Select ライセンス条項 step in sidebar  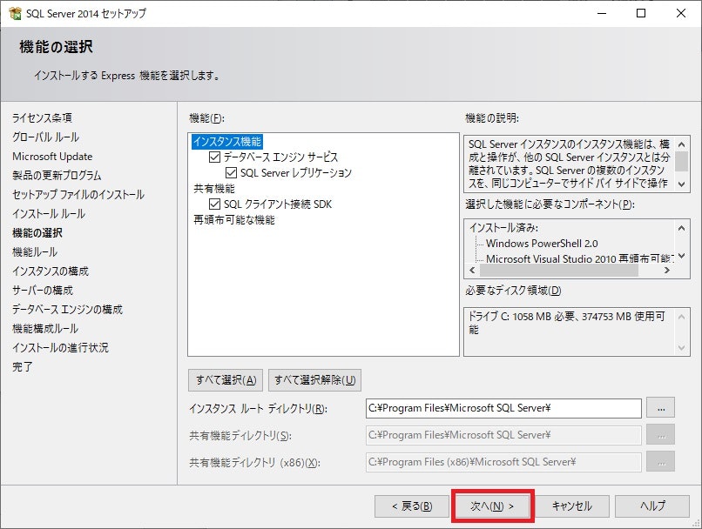(42, 118)
